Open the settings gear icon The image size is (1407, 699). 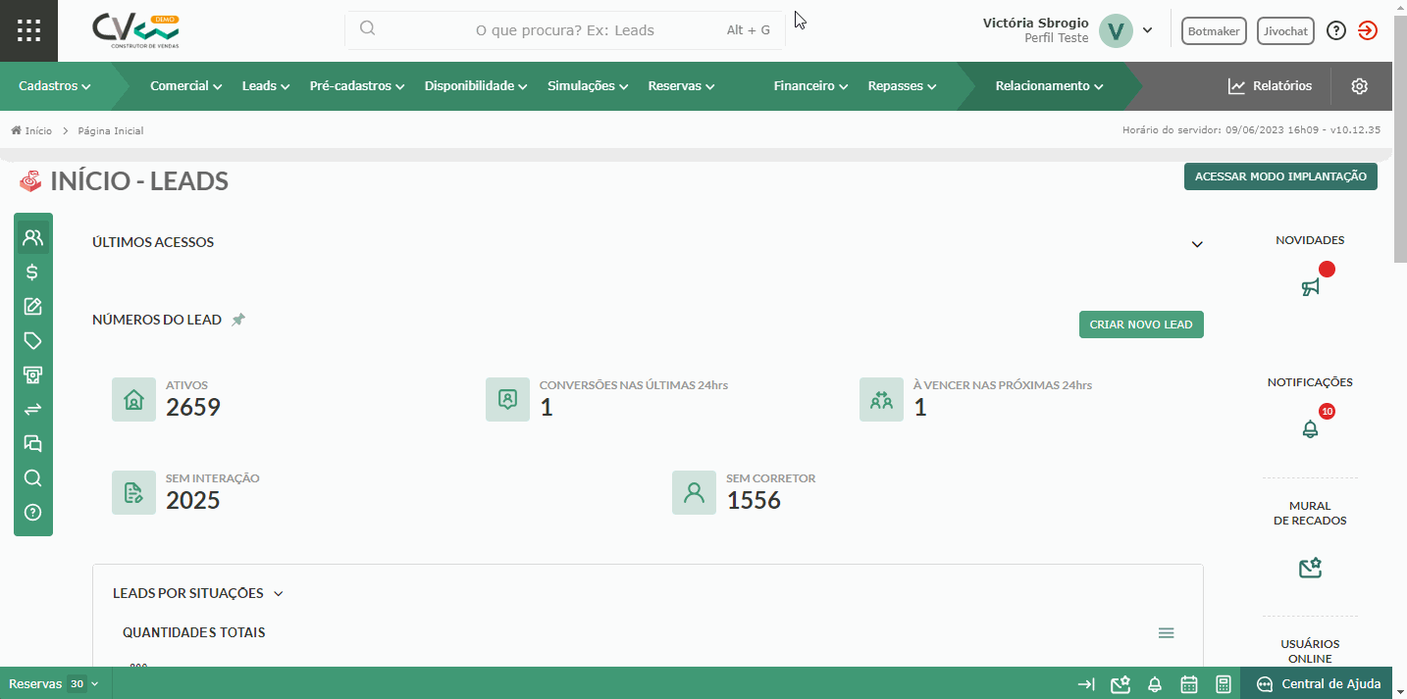1359,86
